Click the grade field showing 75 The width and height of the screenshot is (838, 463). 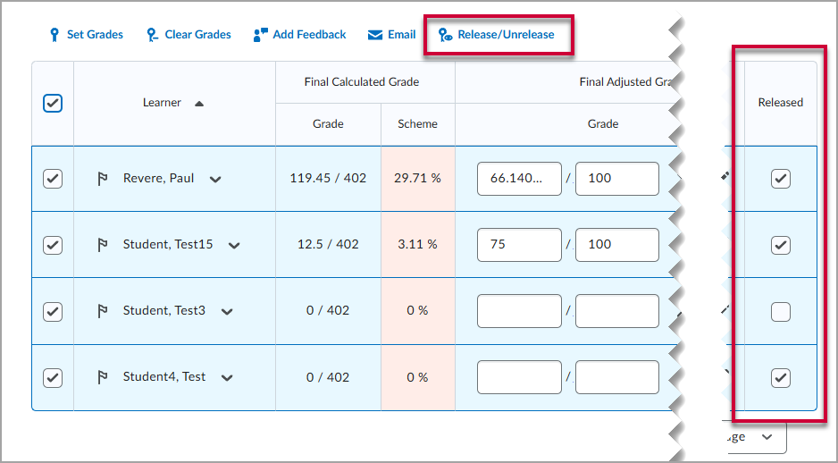519,245
